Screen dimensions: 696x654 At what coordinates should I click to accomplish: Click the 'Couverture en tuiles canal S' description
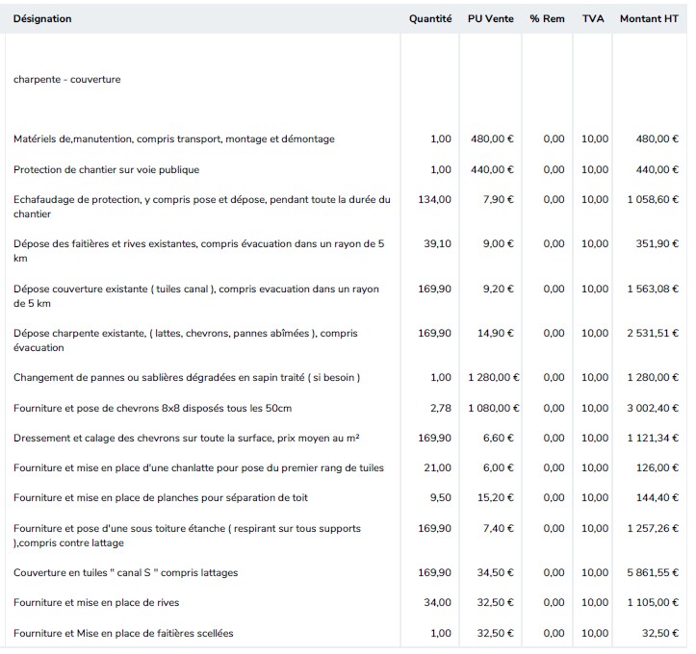click(125, 573)
